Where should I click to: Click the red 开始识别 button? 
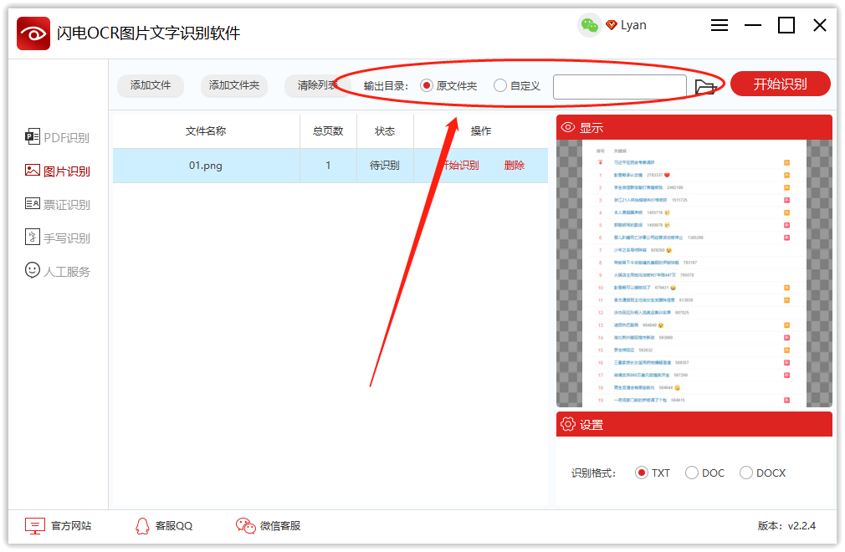(780, 84)
